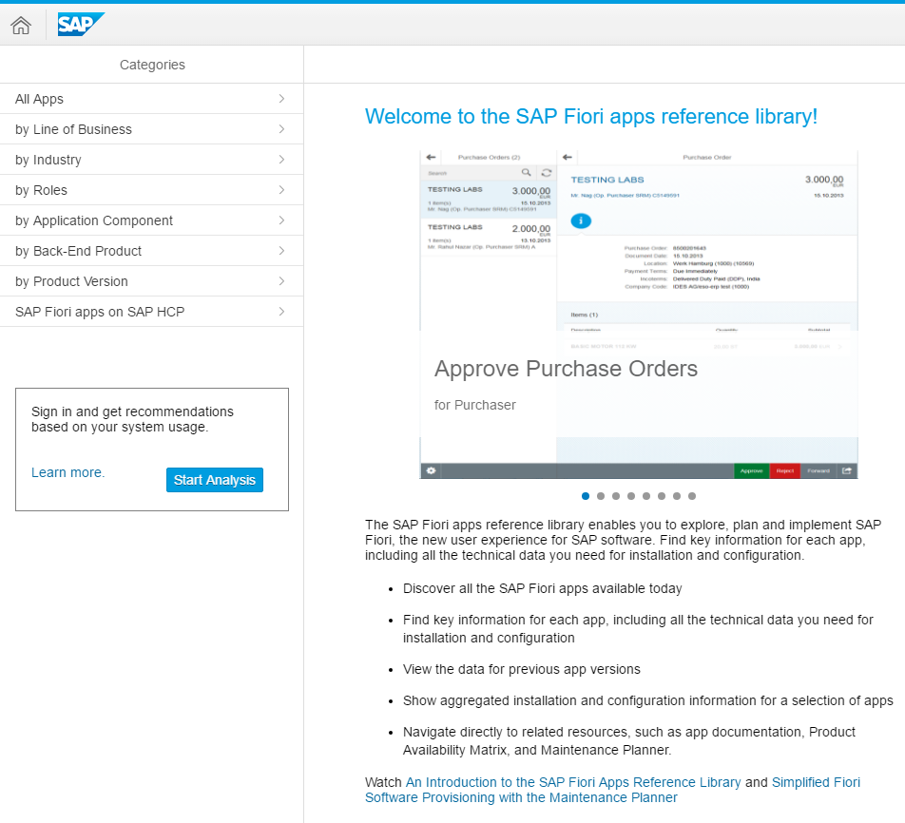Select the first carousel pagination dot
This screenshot has width=905, height=823.
tap(586, 496)
